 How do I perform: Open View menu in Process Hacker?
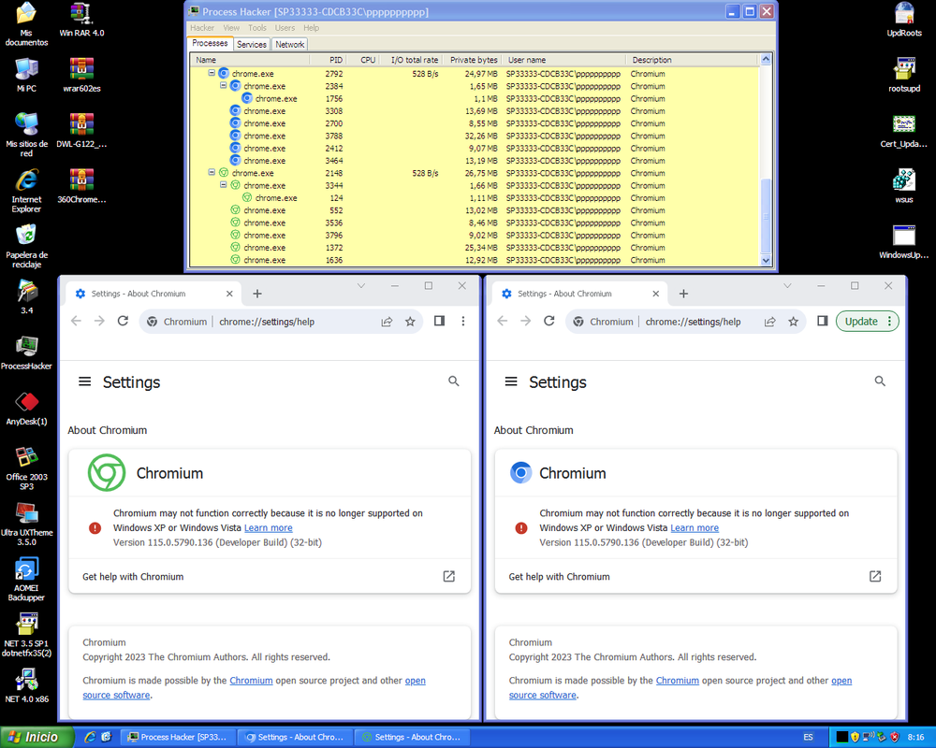click(231, 27)
